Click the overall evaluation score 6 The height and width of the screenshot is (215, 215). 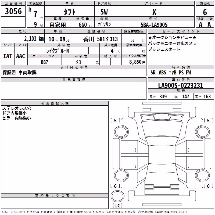[x=205, y=12]
